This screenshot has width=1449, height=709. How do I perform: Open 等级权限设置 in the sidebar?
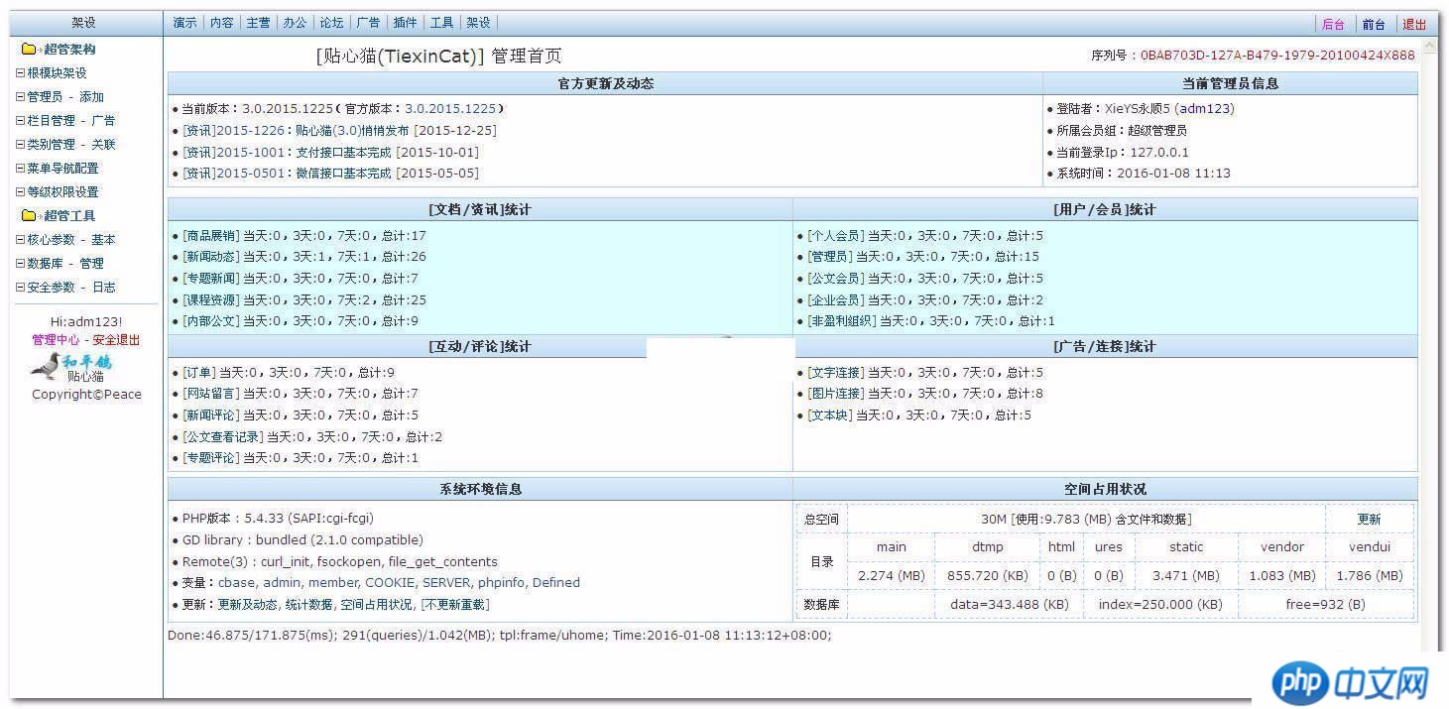[x=62, y=191]
